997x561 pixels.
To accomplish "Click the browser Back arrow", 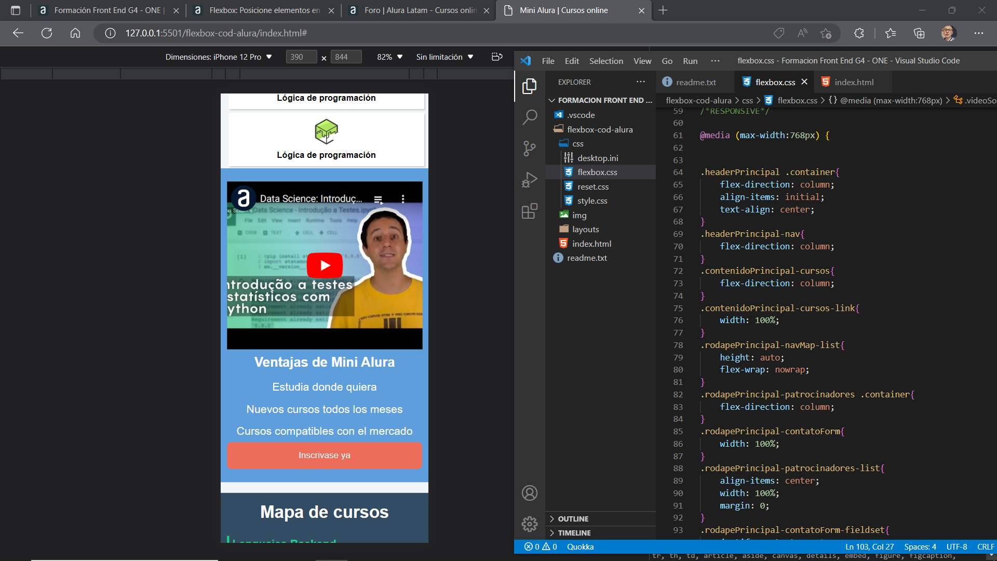I will tap(18, 33).
